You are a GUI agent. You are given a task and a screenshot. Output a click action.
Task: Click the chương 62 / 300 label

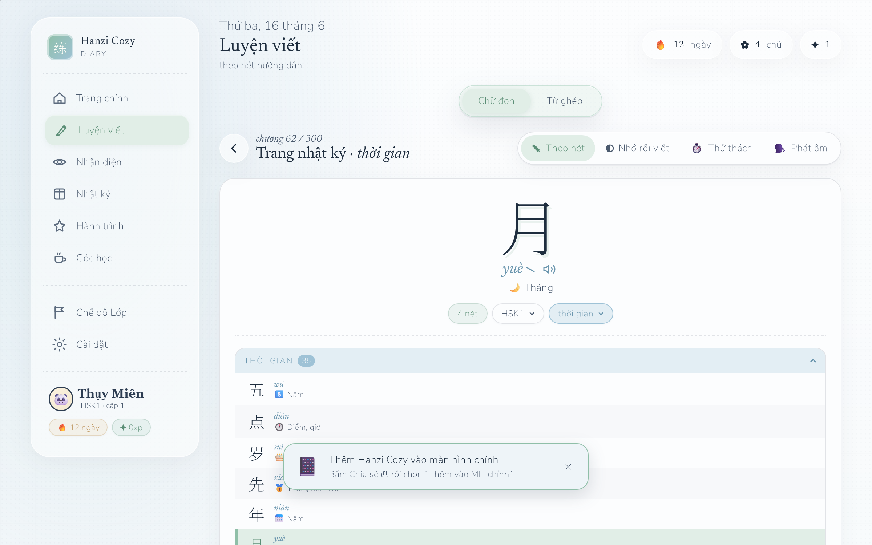(289, 138)
